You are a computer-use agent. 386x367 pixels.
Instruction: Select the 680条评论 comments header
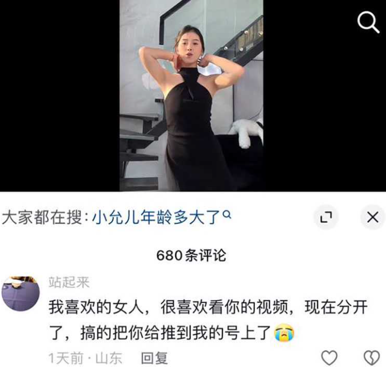(191, 255)
